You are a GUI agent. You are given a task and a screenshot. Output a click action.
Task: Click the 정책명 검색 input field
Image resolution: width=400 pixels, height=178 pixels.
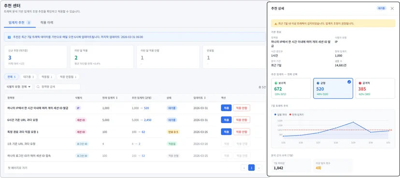57,87
